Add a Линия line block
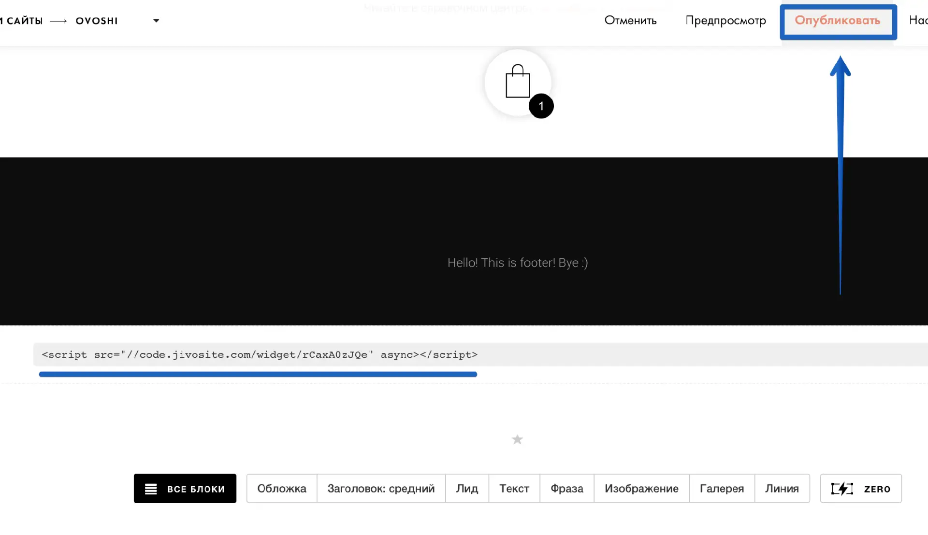Image resolution: width=928 pixels, height=535 pixels. pos(782,489)
